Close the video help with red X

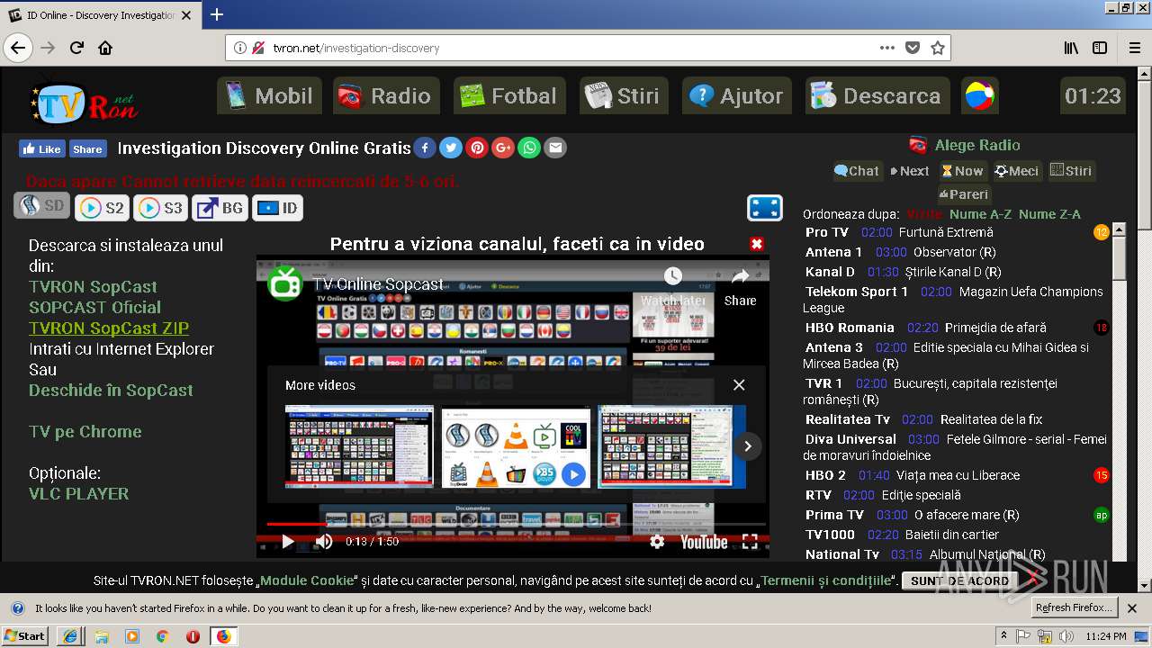[x=757, y=244]
